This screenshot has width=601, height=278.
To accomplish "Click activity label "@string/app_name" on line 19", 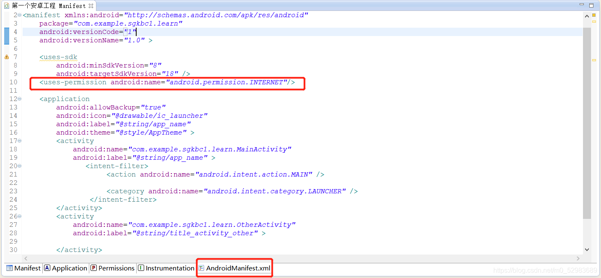I will (169, 158).
